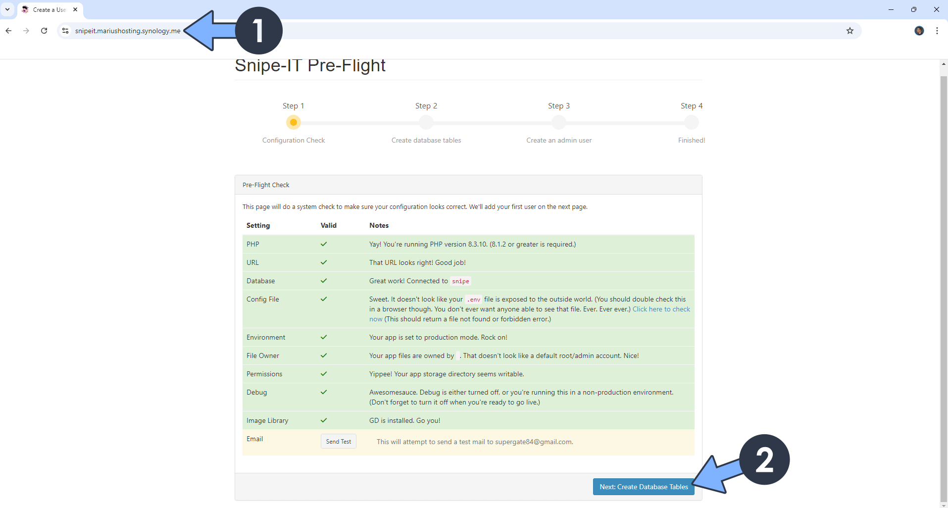Viewport: 948px width, 508px height.
Task: Click the Send Test email button
Action: point(339,442)
